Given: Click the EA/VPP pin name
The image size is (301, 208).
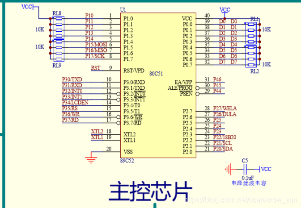Looking at the screenshot, I should (183, 82).
